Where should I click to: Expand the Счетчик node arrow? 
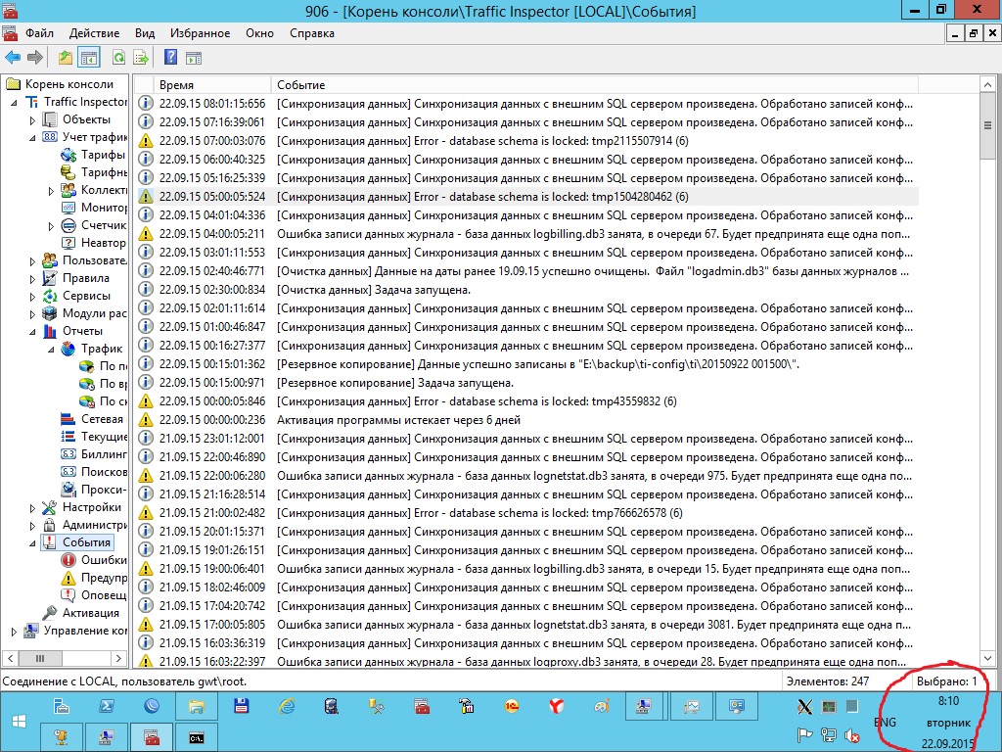click(51, 226)
